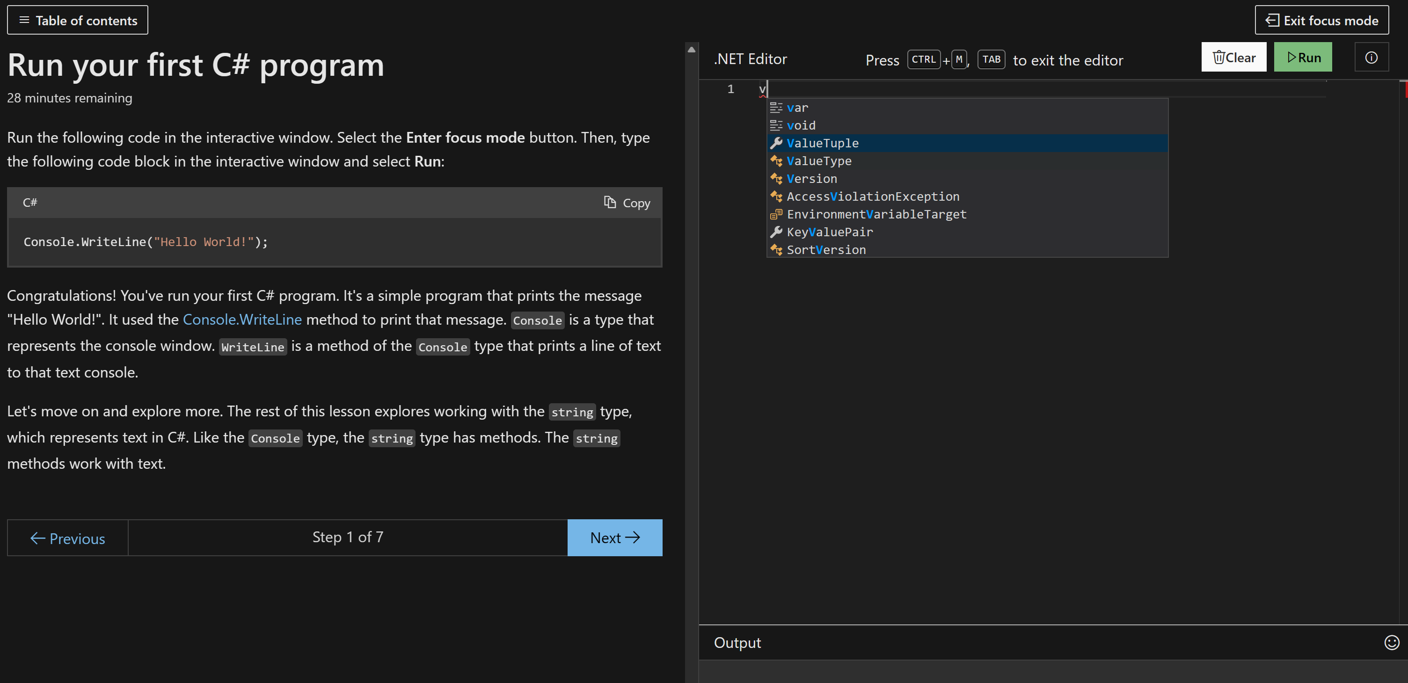Select 'void' keyword suggestion
This screenshot has height=683, width=1408.
pos(968,125)
